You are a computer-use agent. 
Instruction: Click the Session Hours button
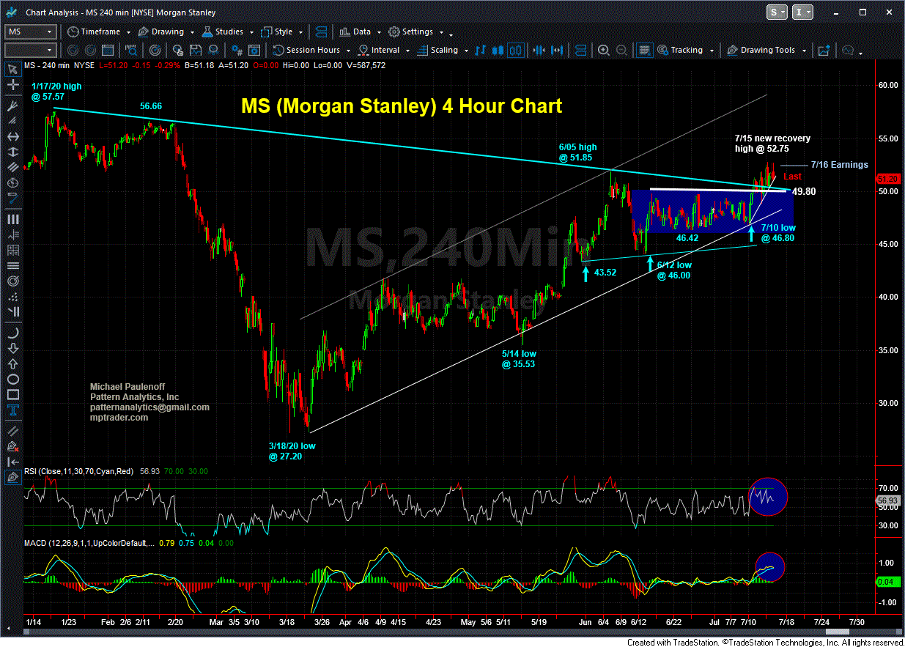307,50
